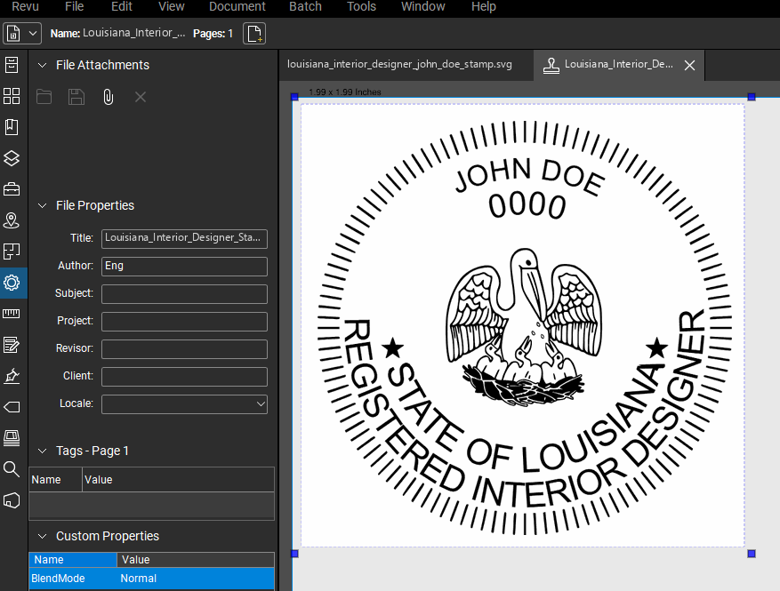Open the Signatures pen panel icon

click(x=12, y=376)
